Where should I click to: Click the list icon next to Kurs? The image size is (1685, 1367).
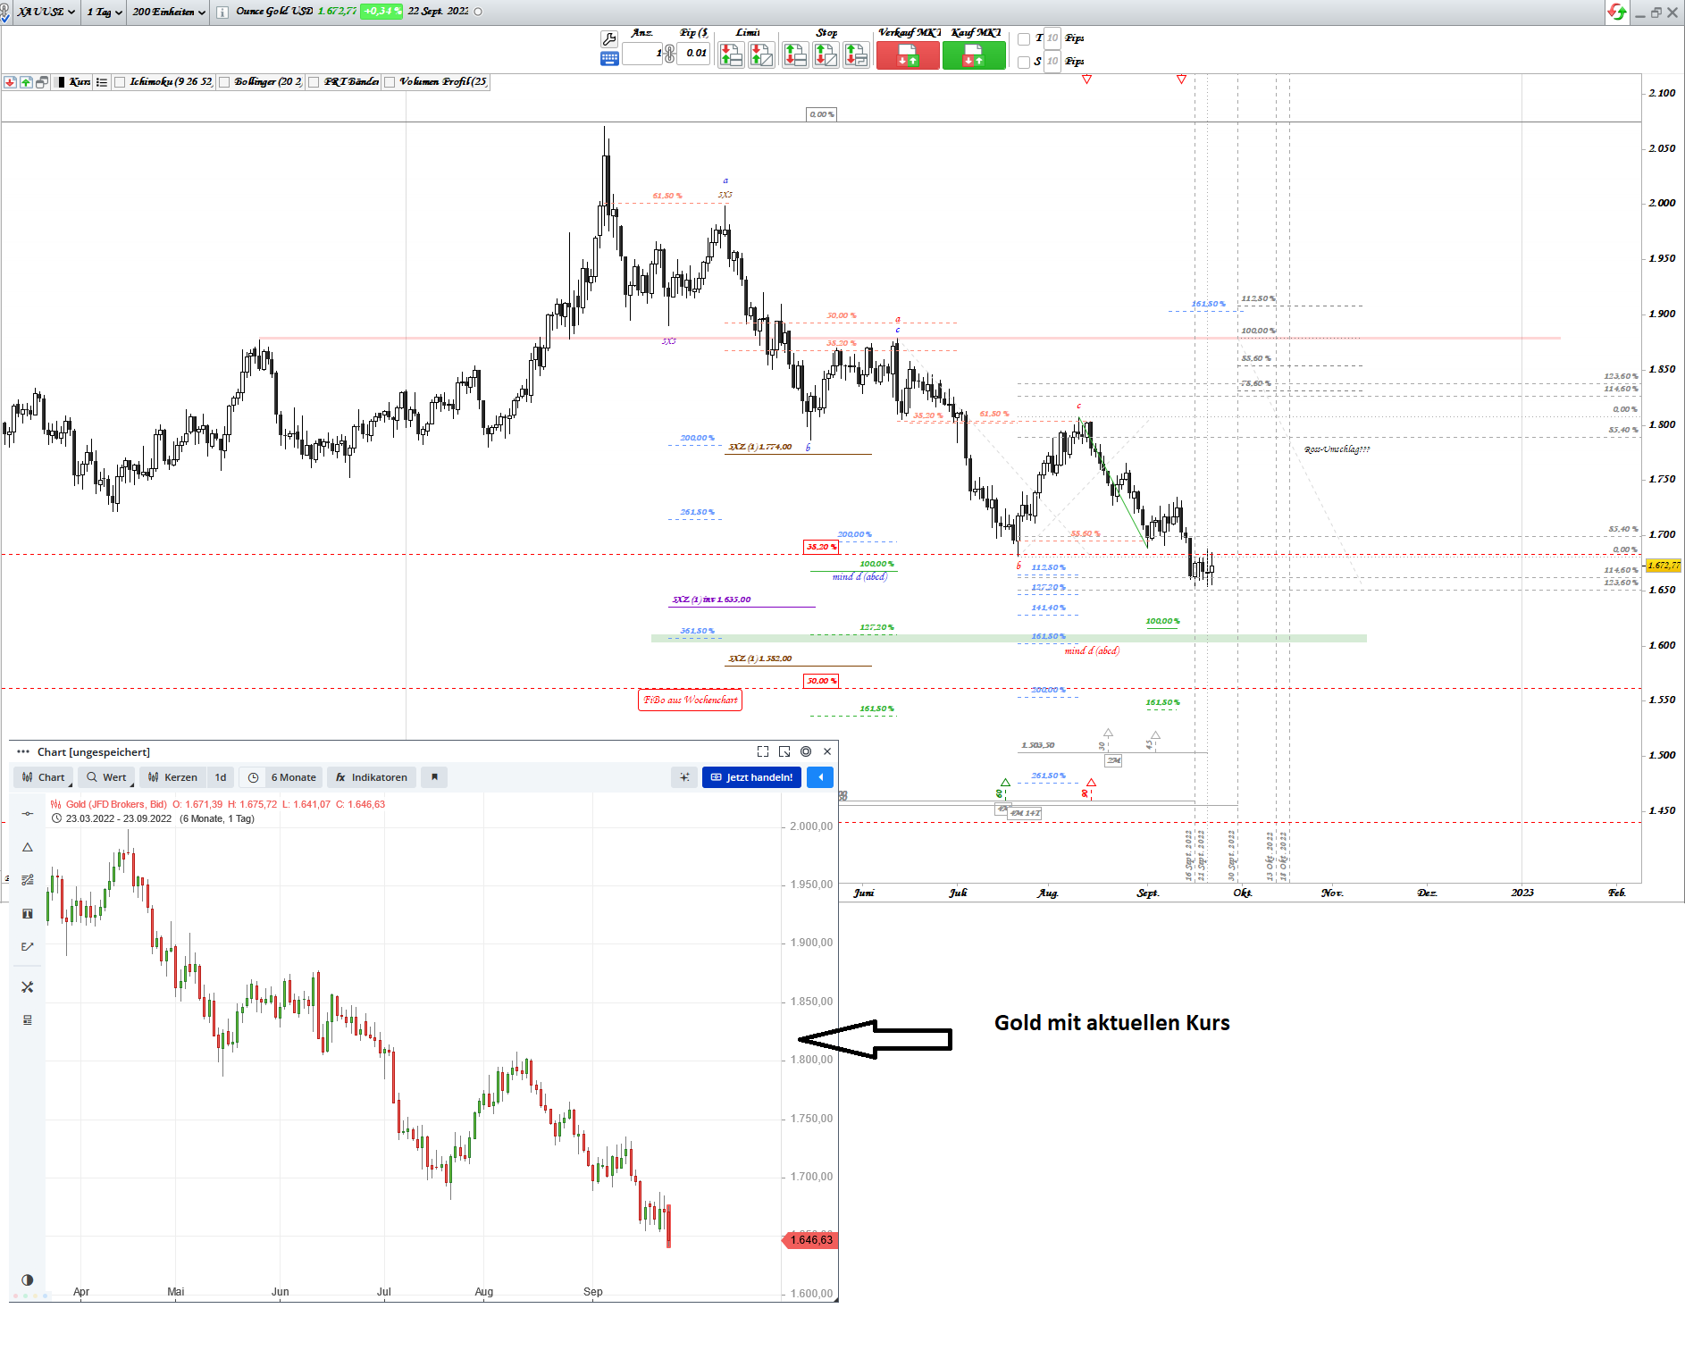click(102, 82)
